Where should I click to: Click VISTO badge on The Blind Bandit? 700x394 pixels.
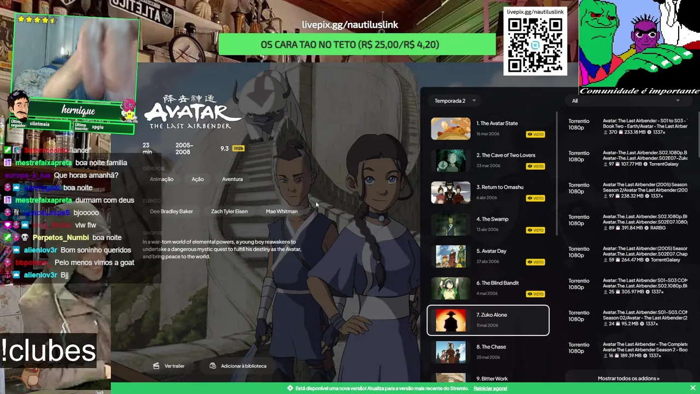coord(535,294)
